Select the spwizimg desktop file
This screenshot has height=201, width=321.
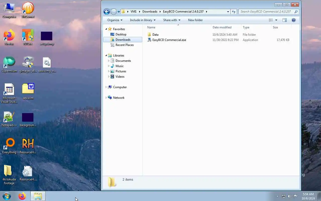47,65
